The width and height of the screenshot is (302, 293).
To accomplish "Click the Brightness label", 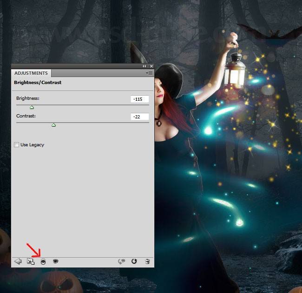I will (28, 98).
